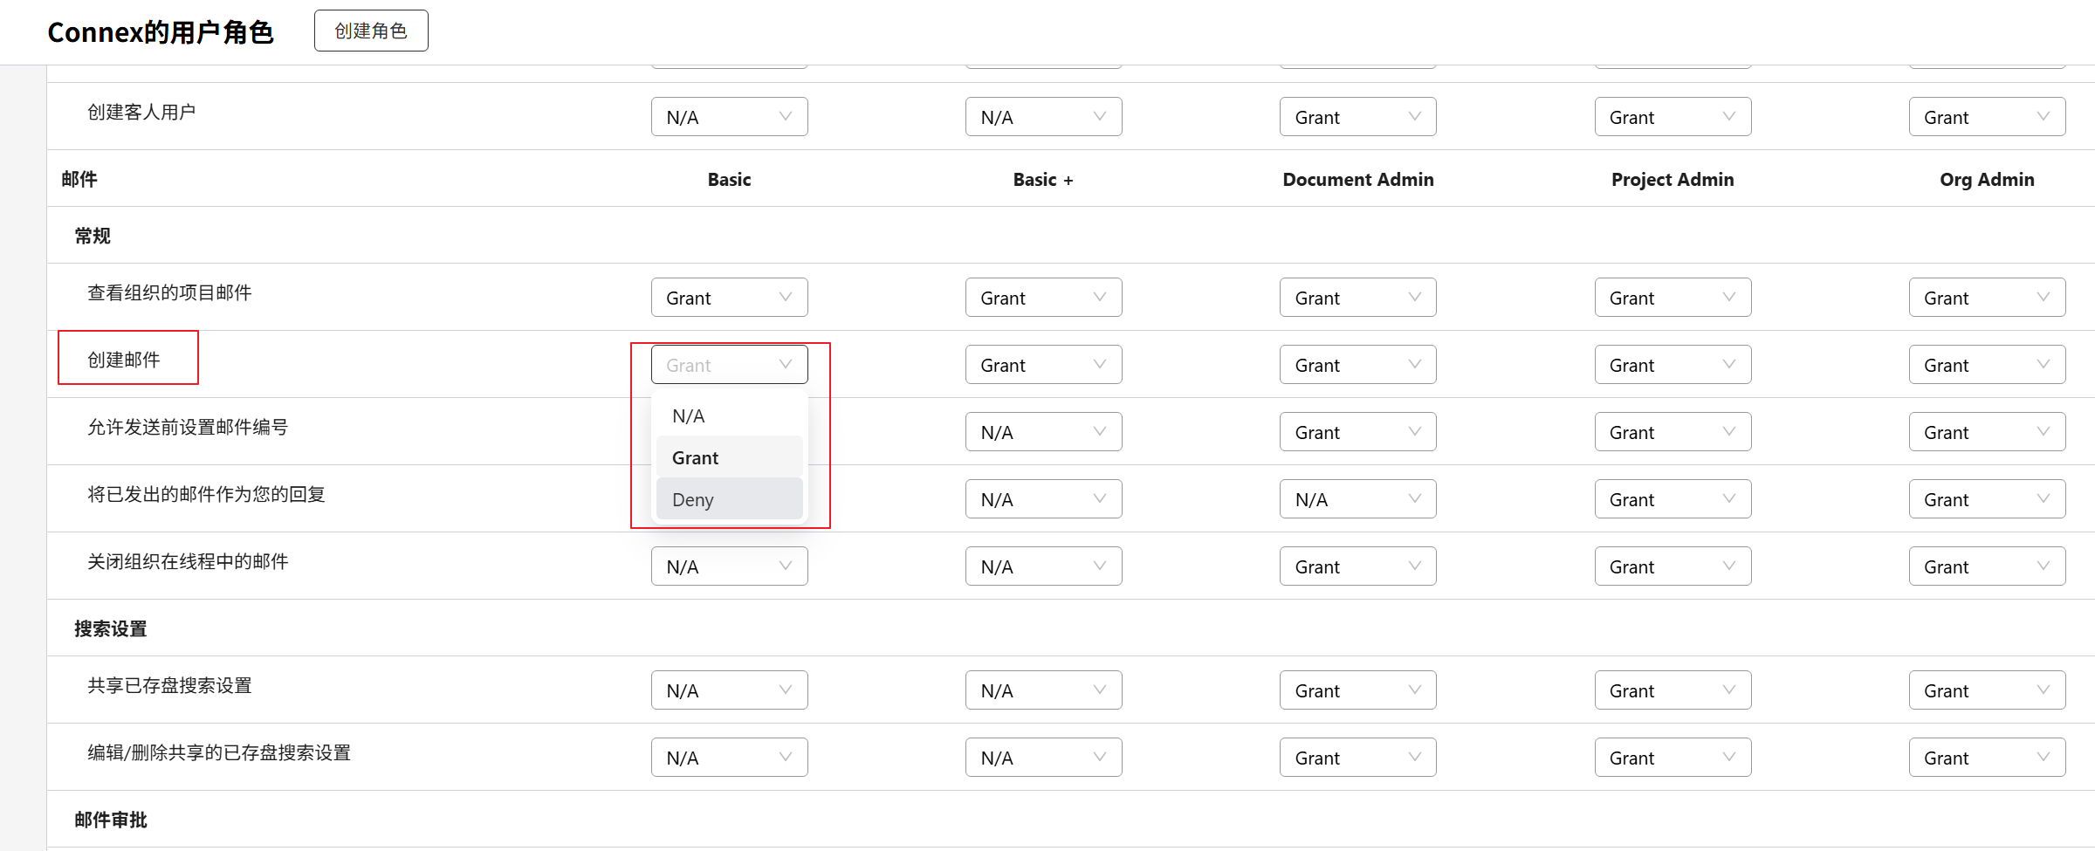Open 创建客人用户 Org Admin dropdown
Screen dimensions: 2095x851
pyautogui.click(x=1987, y=117)
